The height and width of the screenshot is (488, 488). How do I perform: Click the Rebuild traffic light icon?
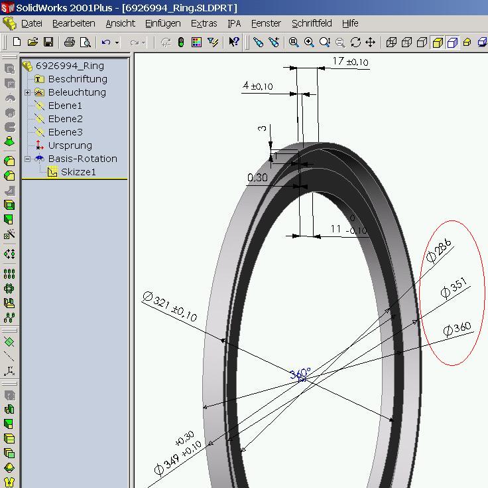pyautogui.click(x=181, y=42)
